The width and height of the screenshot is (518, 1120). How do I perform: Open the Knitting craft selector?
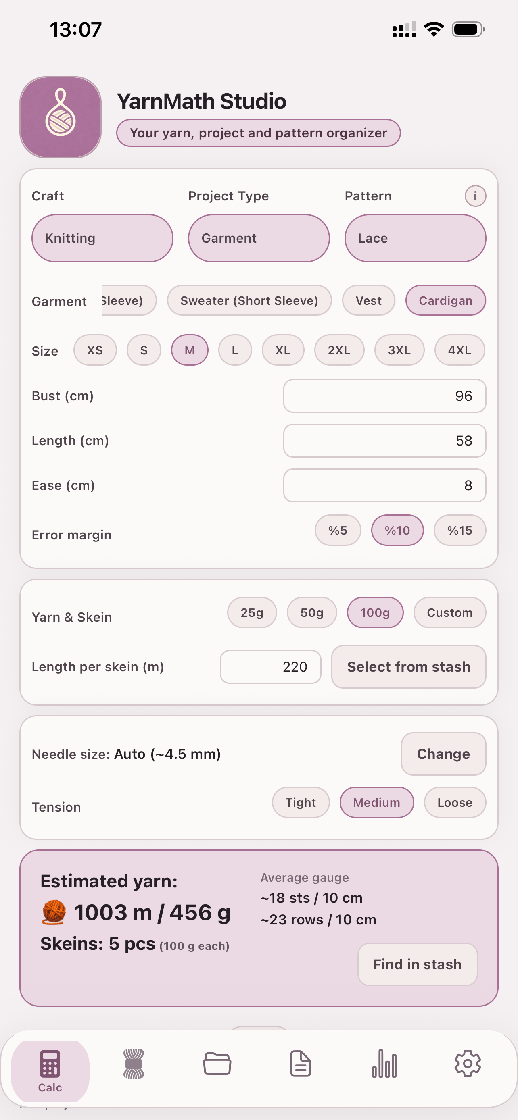pos(102,238)
